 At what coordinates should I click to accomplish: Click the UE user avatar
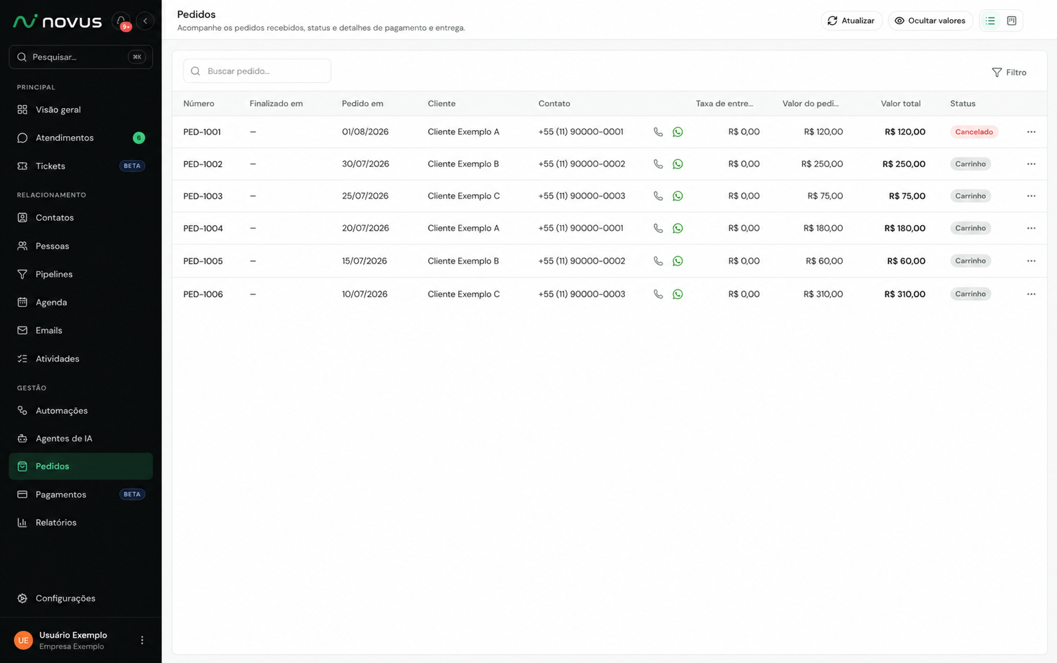(23, 640)
